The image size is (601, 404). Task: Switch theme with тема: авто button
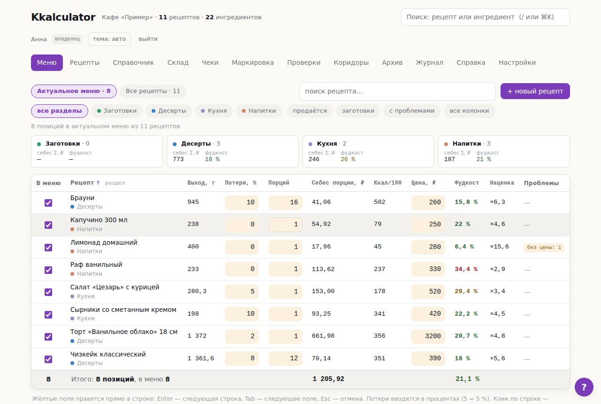109,39
